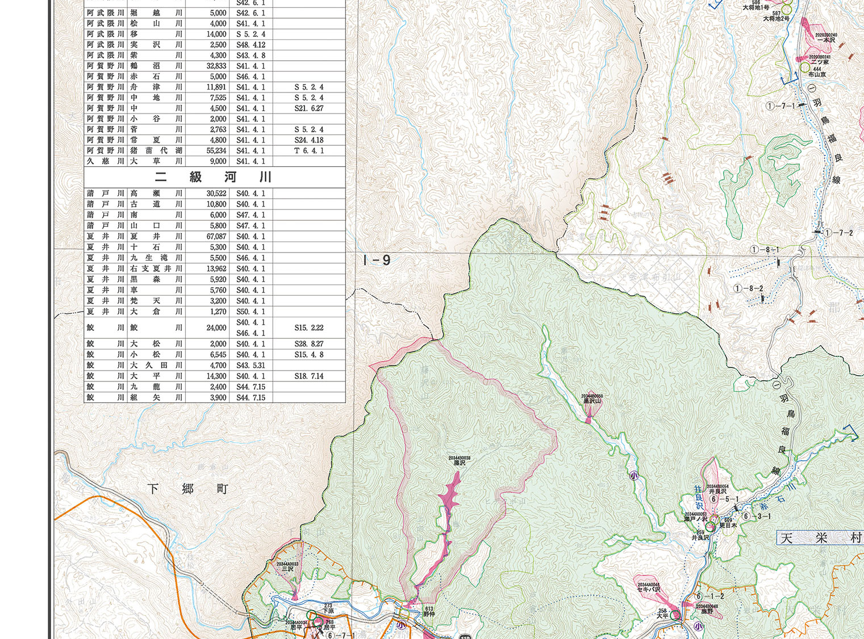Select the green circle marker at 布山京 444
This screenshot has width=864, height=639.
point(804,68)
